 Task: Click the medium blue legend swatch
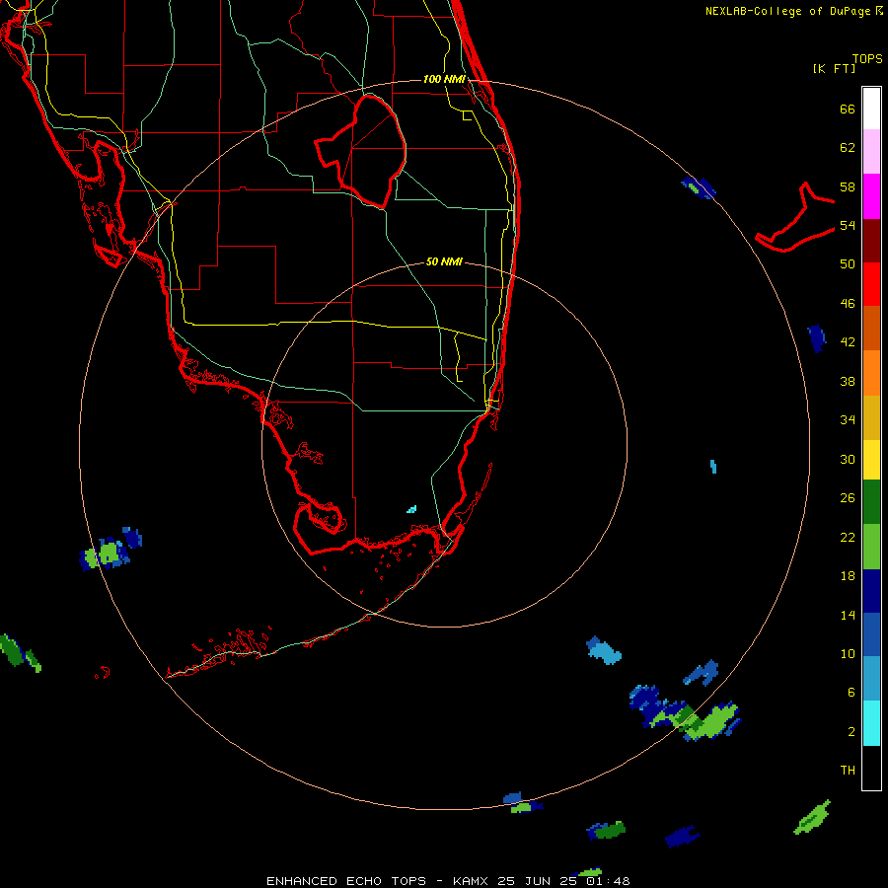871,634
